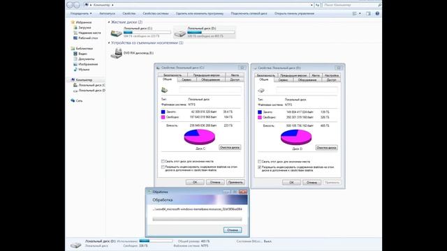Select Локальный диск (D:) in sidebar tree
Viewport: 447px width, 251px height.
[x=91, y=90]
